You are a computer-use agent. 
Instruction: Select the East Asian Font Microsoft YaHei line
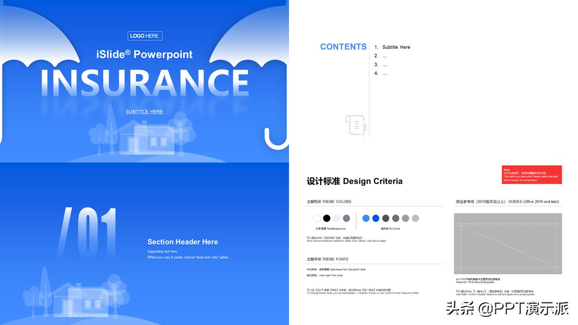click(336, 269)
